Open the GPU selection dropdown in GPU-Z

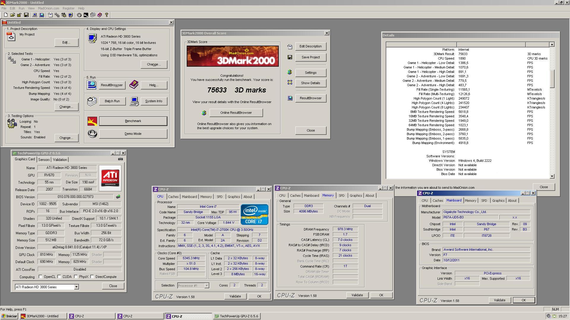tap(76, 287)
